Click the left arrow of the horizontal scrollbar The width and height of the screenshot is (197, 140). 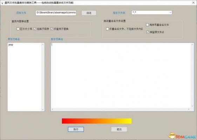tap(53, 110)
